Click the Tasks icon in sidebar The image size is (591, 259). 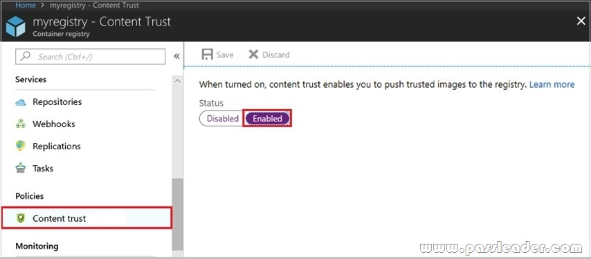(x=20, y=168)
